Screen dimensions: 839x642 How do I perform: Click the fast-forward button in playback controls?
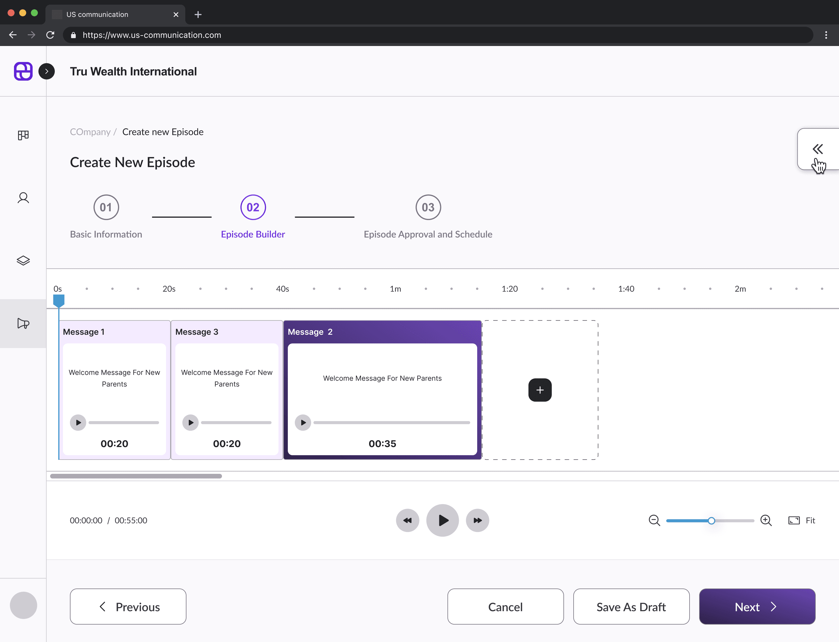477,520
